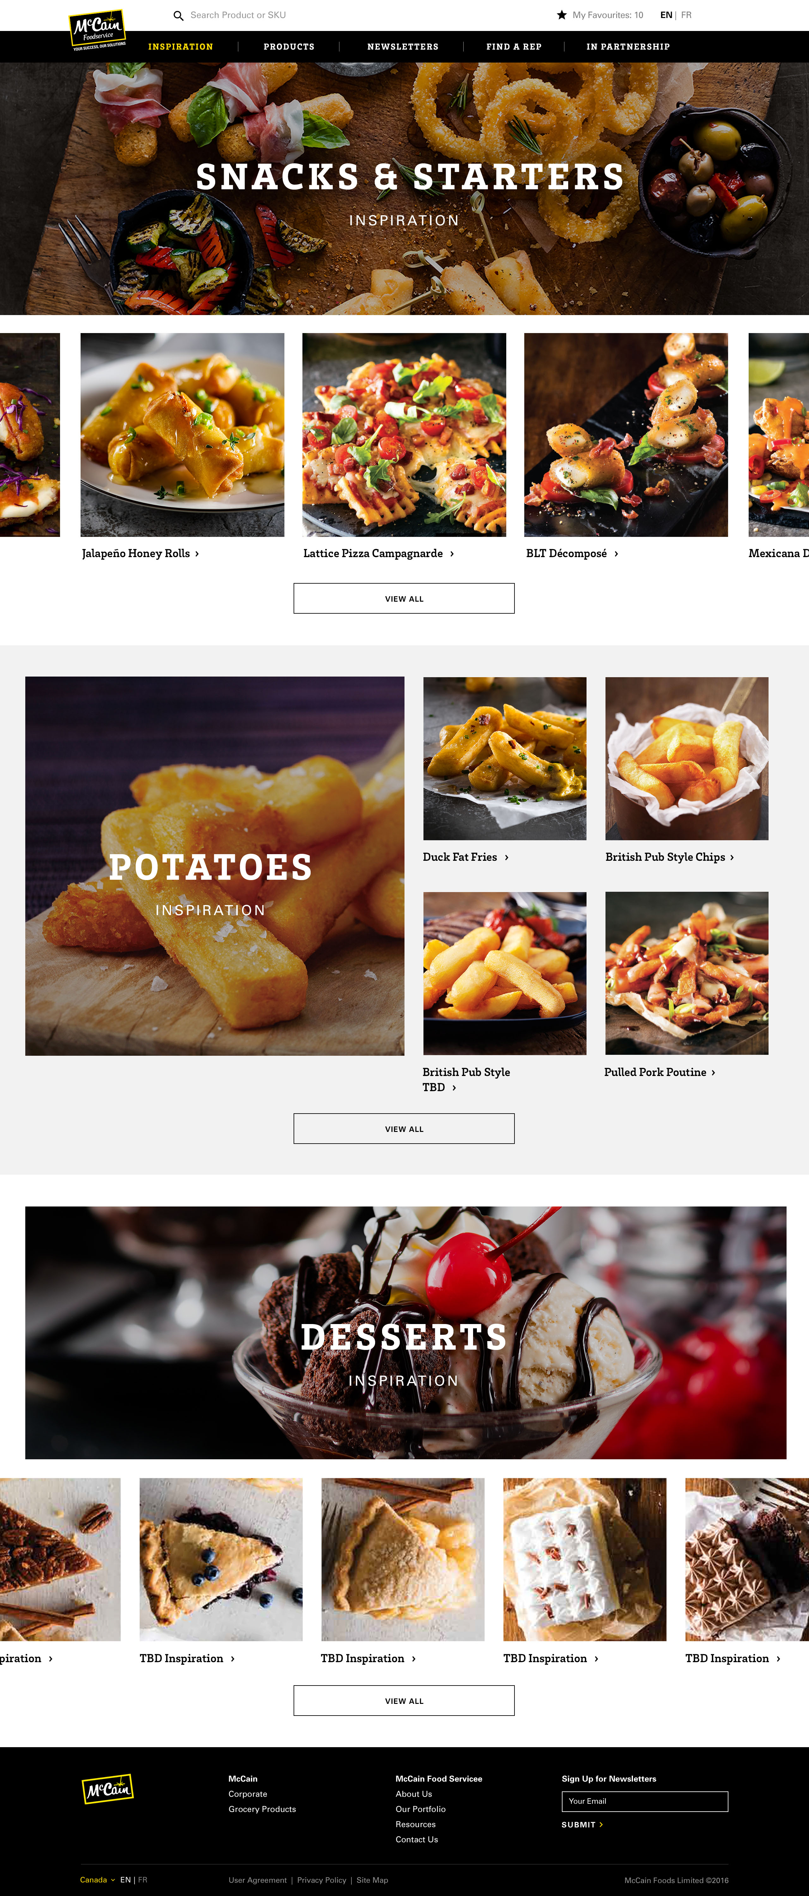Click arrow next to Jalapeño Honey Rolls

197,554
